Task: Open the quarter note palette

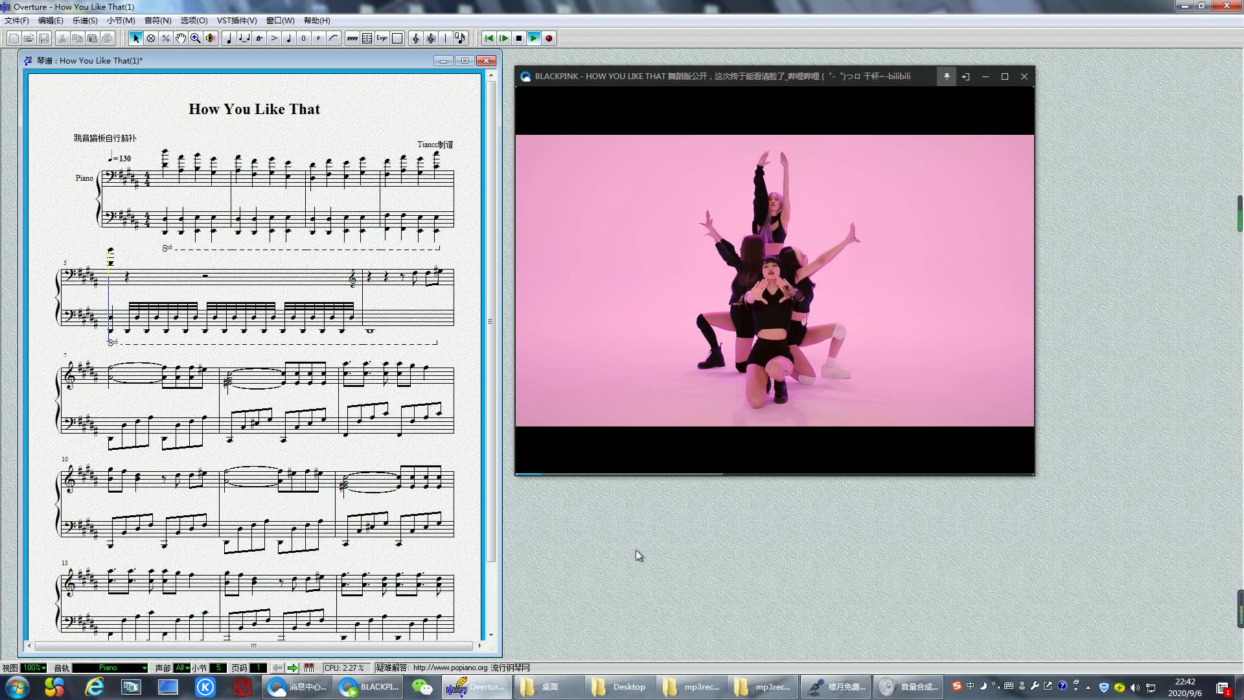Action: click(229, 38)
